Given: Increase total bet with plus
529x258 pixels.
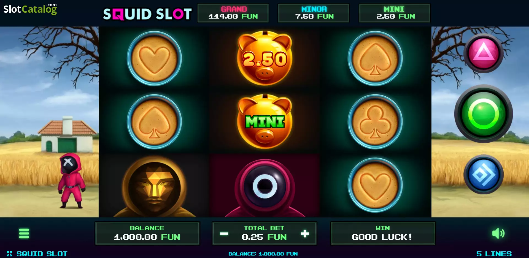Looking at the screenshot, I should (x=305, y=233).
